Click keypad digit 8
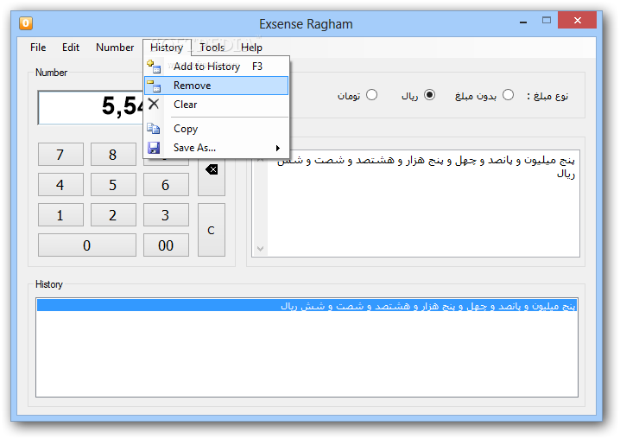 pyautogui.click(x=113, y=155)
